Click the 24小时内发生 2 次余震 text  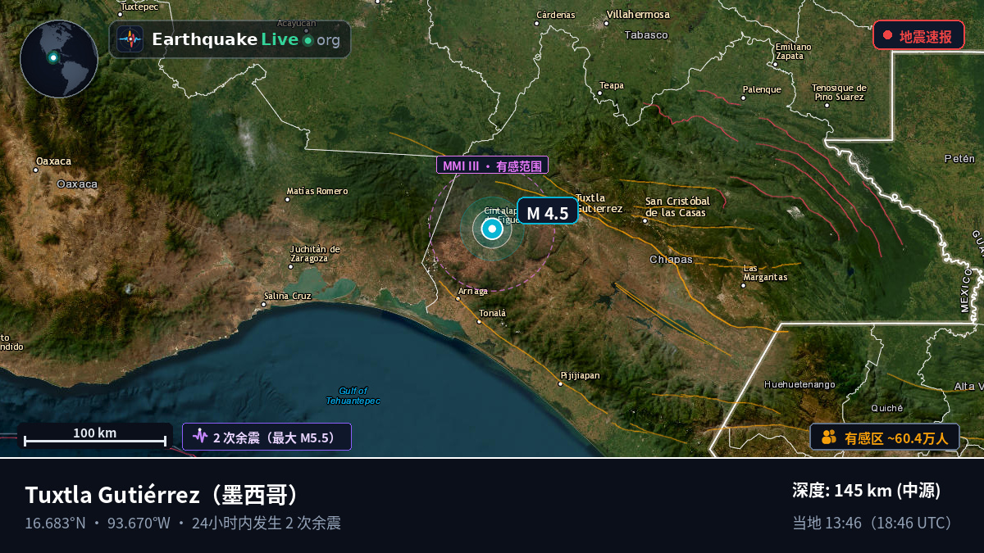coord(266,523)
